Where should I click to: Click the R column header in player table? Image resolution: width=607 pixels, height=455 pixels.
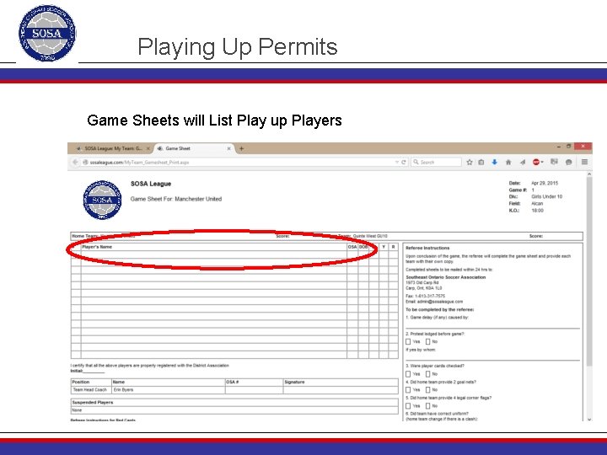pyautogui.click(x=394, y=247)
